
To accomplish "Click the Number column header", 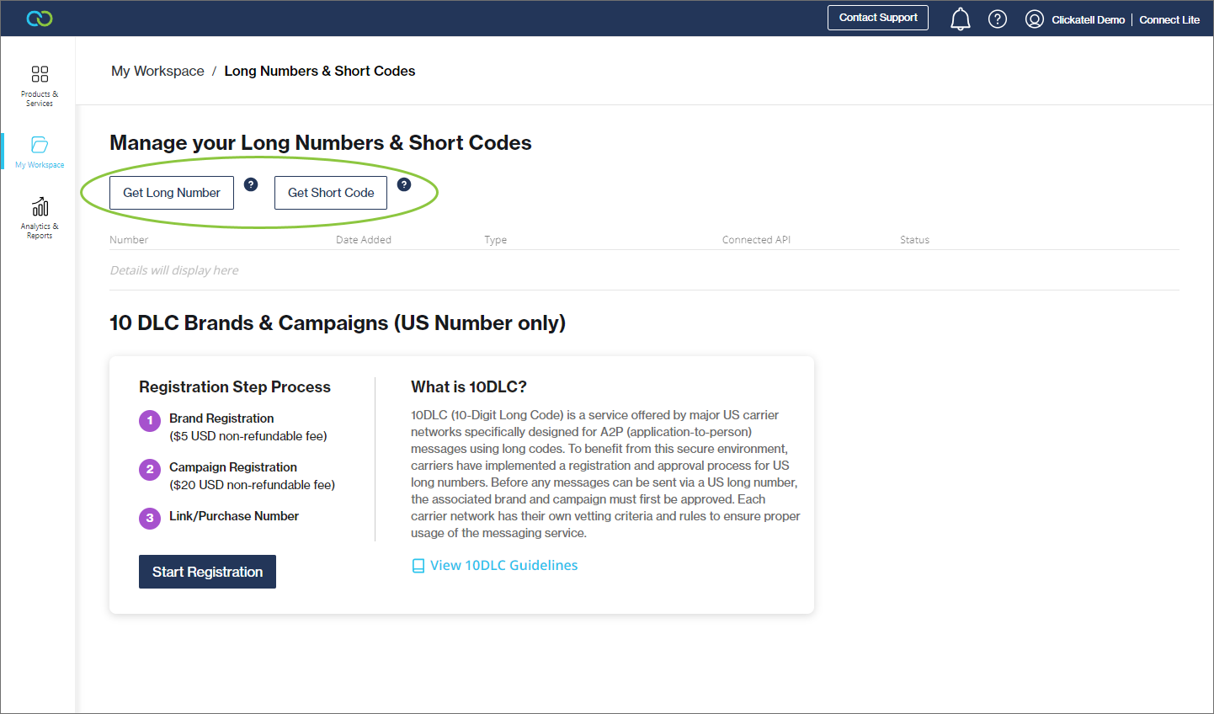I will pos(129,240).
